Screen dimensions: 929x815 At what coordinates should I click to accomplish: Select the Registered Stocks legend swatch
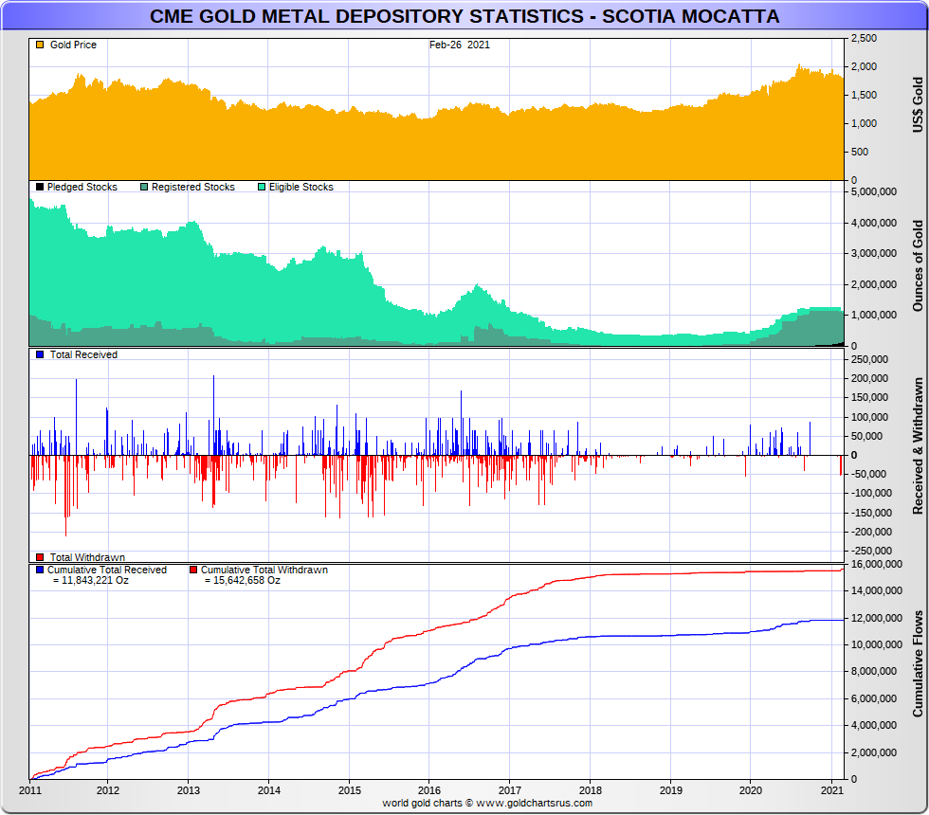[x=144, y=188]
